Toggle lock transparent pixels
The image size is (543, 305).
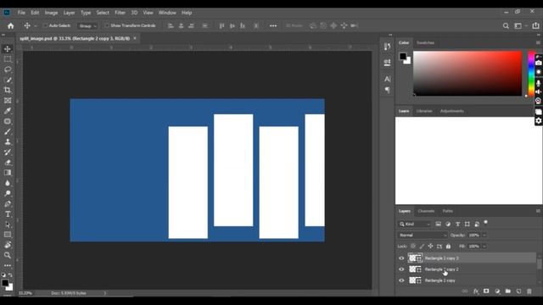[x=413, y=247]
